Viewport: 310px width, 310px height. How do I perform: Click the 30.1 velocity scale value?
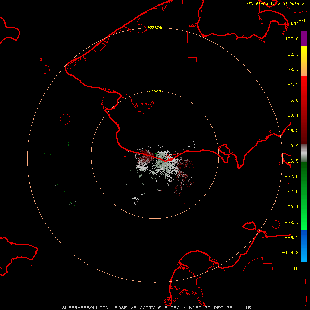coord(293,115)
